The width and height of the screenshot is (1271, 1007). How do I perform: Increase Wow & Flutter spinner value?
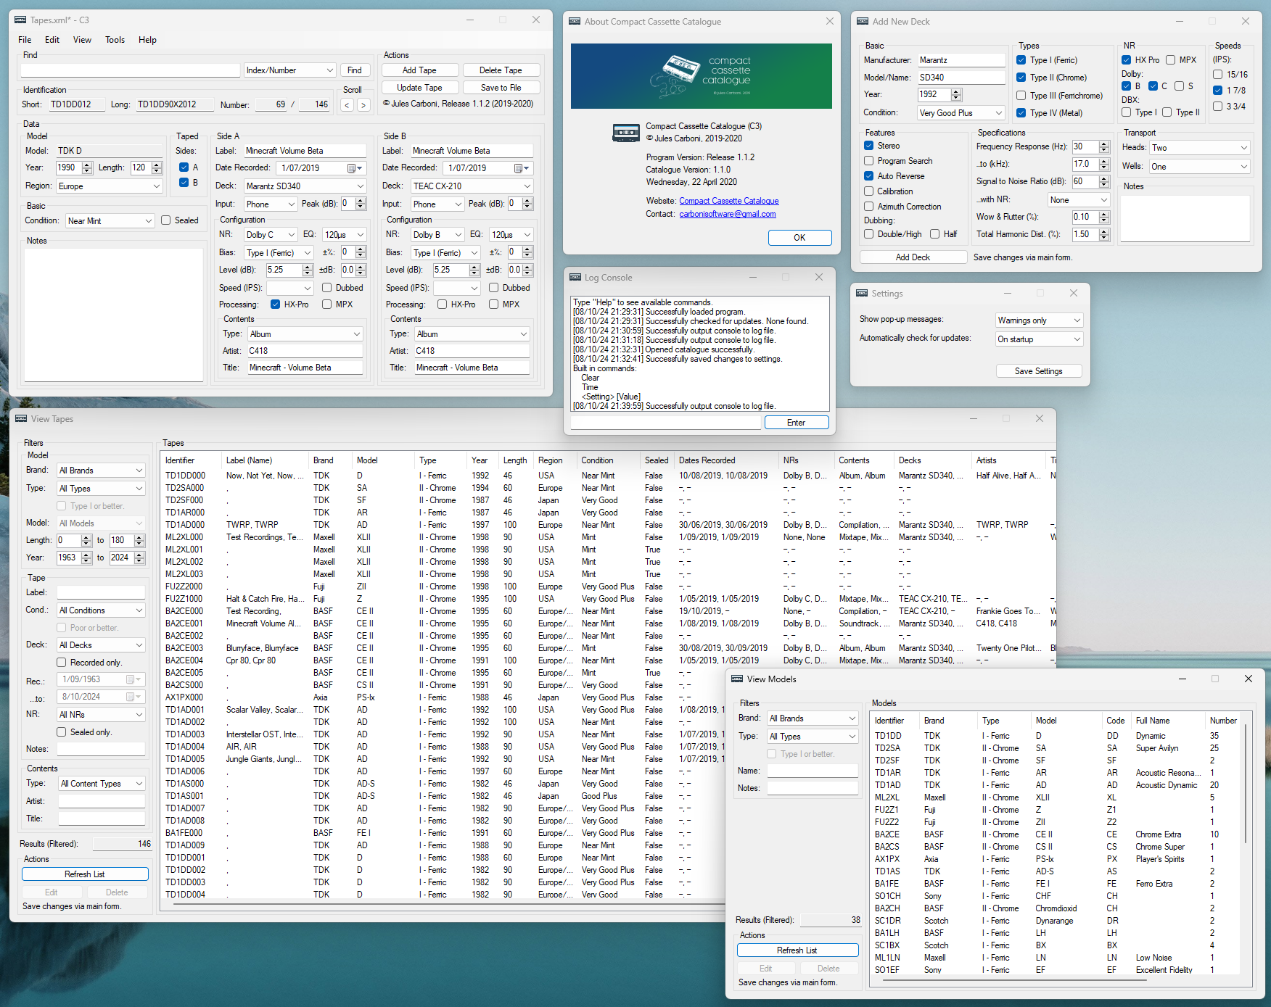(x=1104, y=214)
